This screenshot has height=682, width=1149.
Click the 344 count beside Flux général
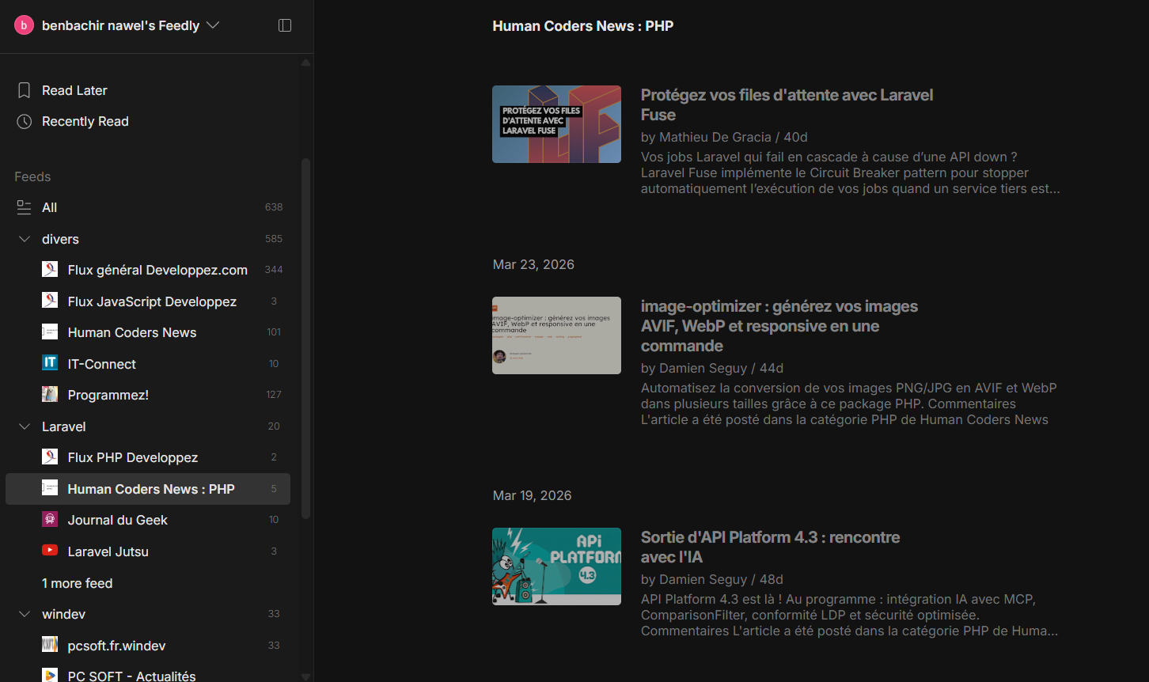(274, 270)
